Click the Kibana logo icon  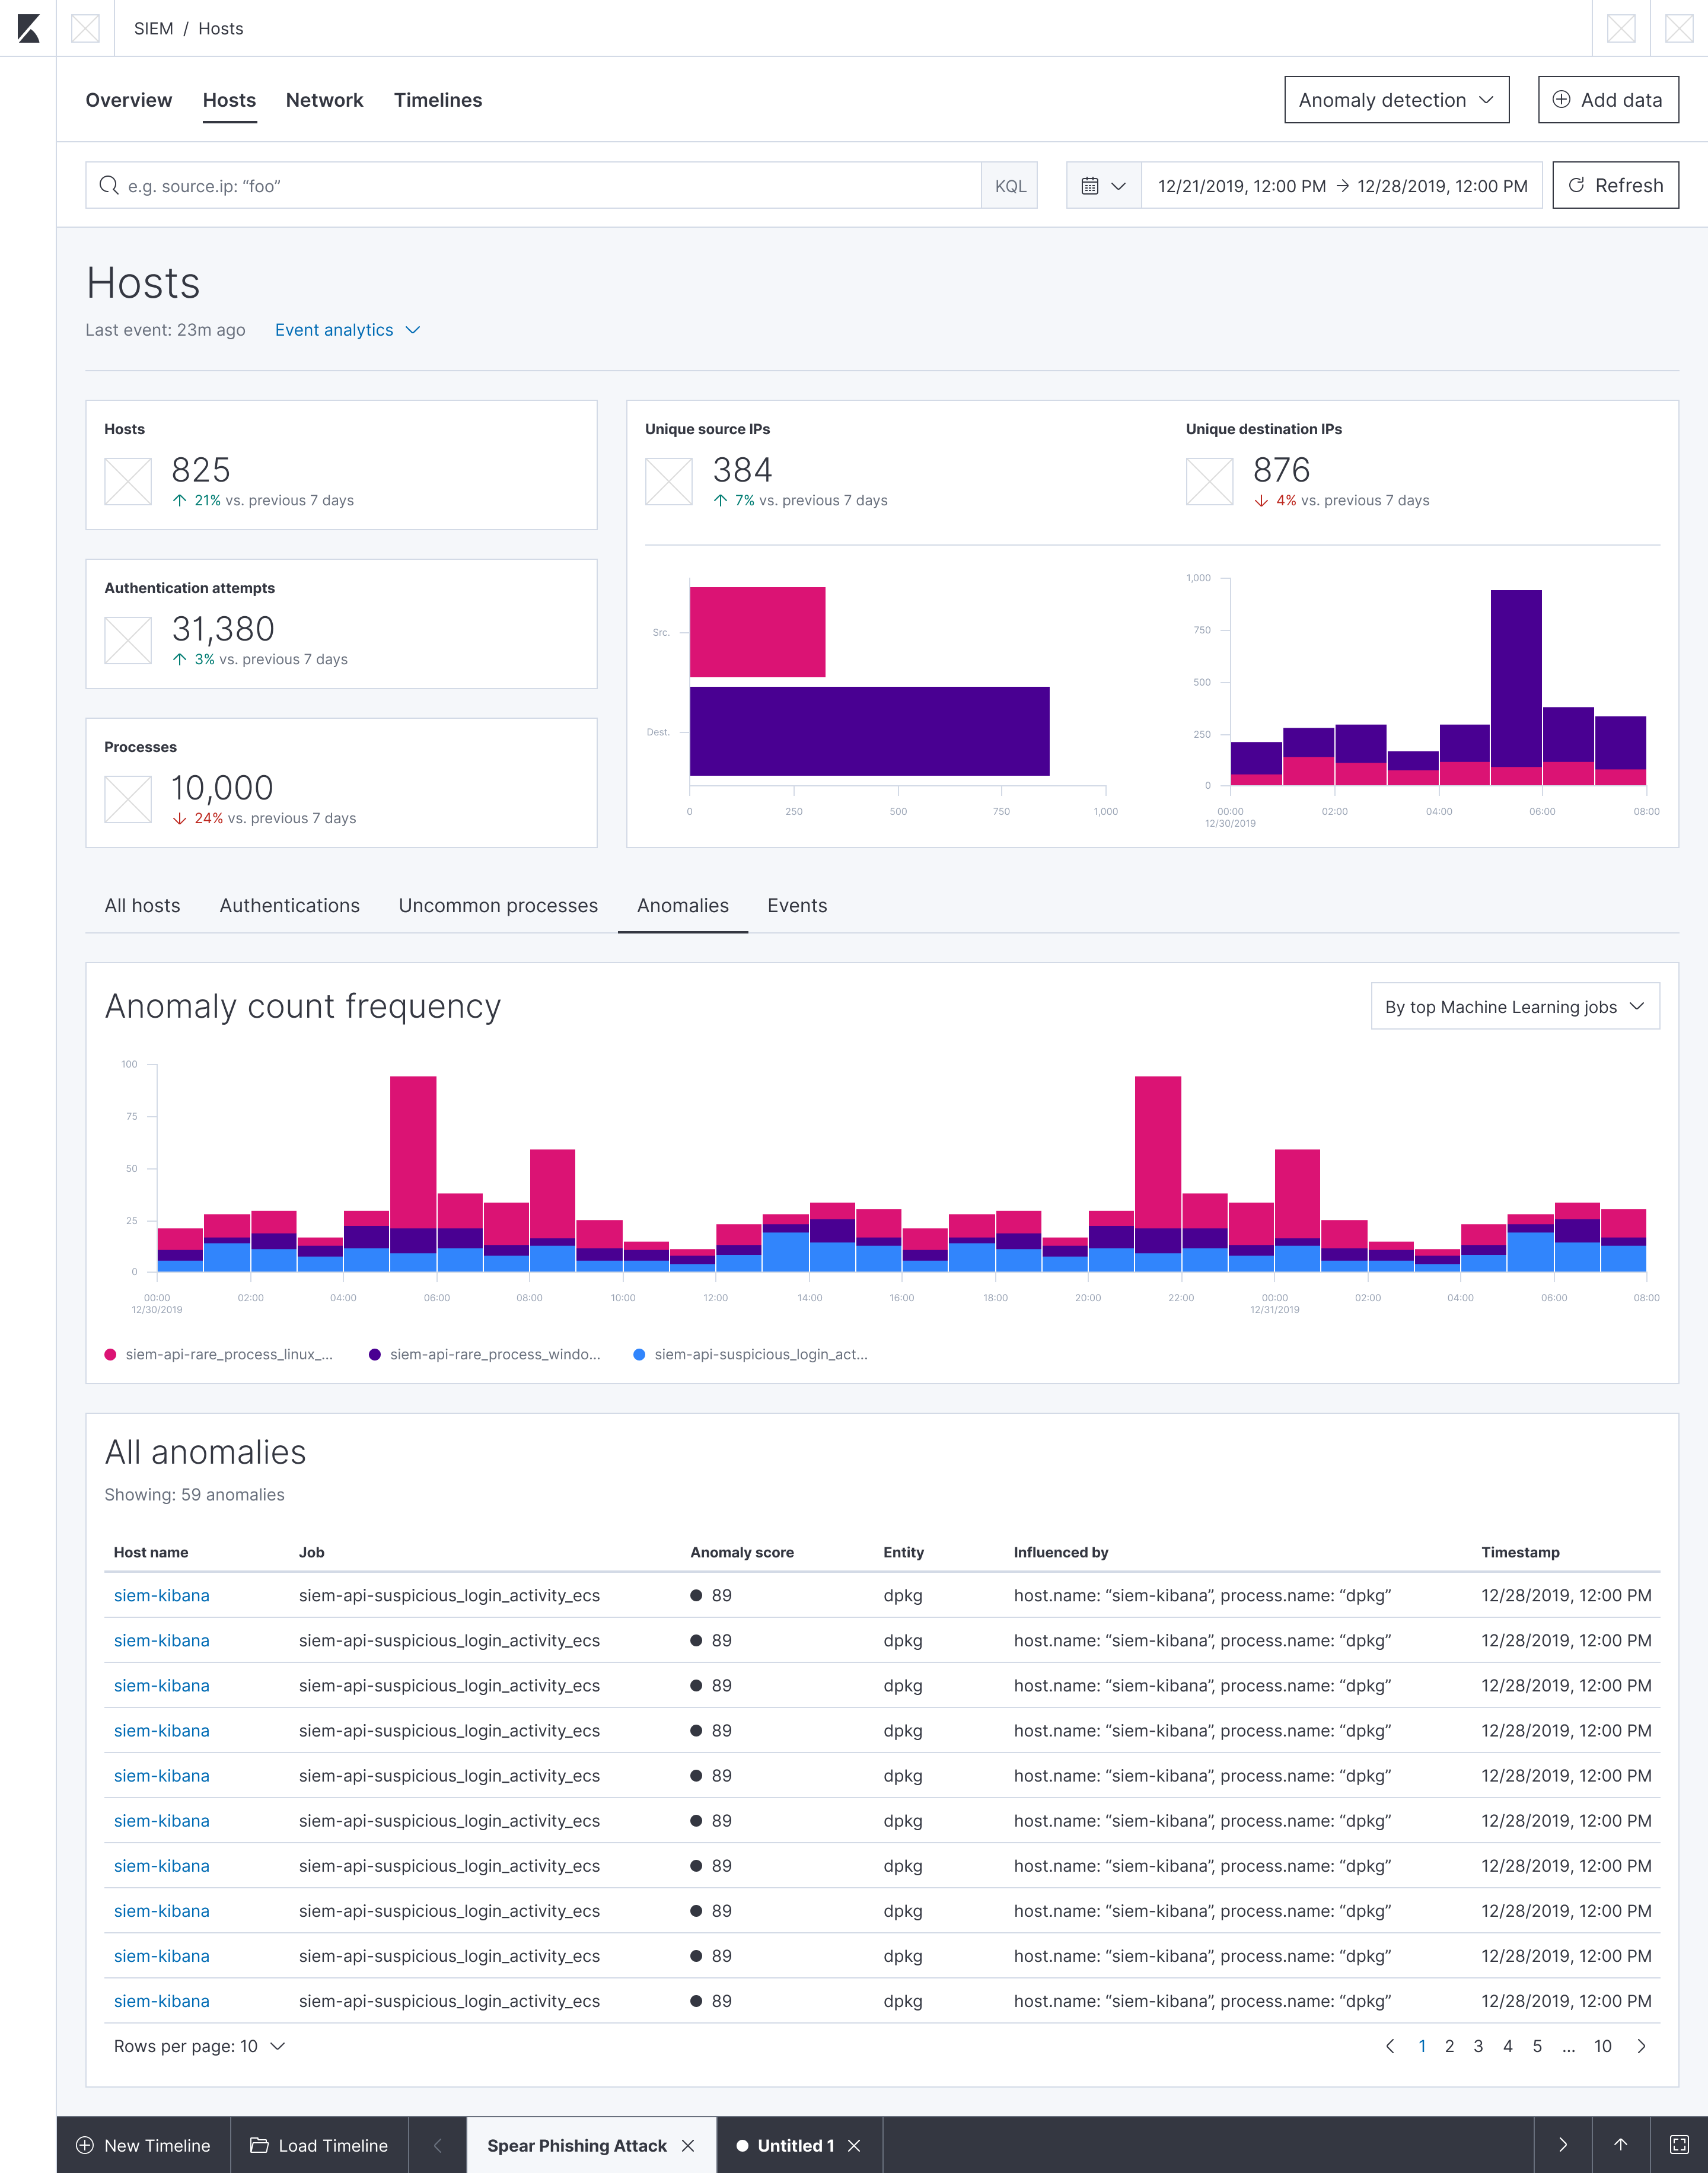coord(28,28)
